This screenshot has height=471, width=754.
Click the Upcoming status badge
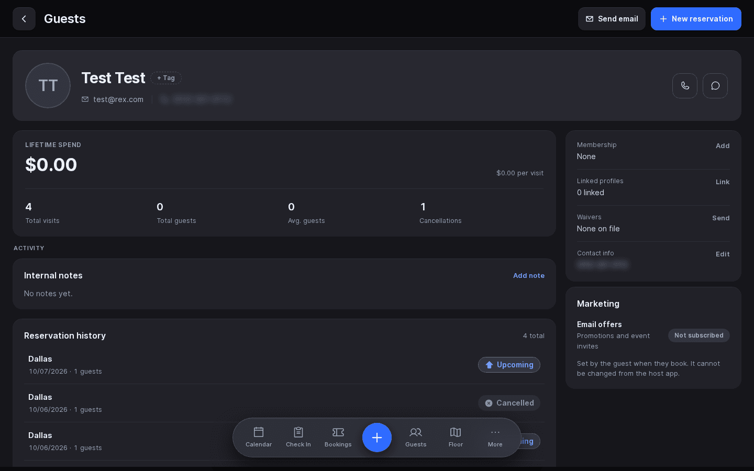coord(509,365)
